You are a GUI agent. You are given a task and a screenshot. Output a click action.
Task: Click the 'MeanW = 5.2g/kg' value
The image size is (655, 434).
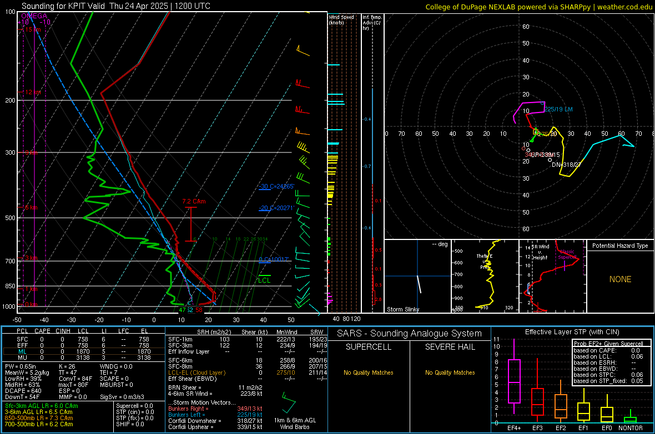[27, 372]
